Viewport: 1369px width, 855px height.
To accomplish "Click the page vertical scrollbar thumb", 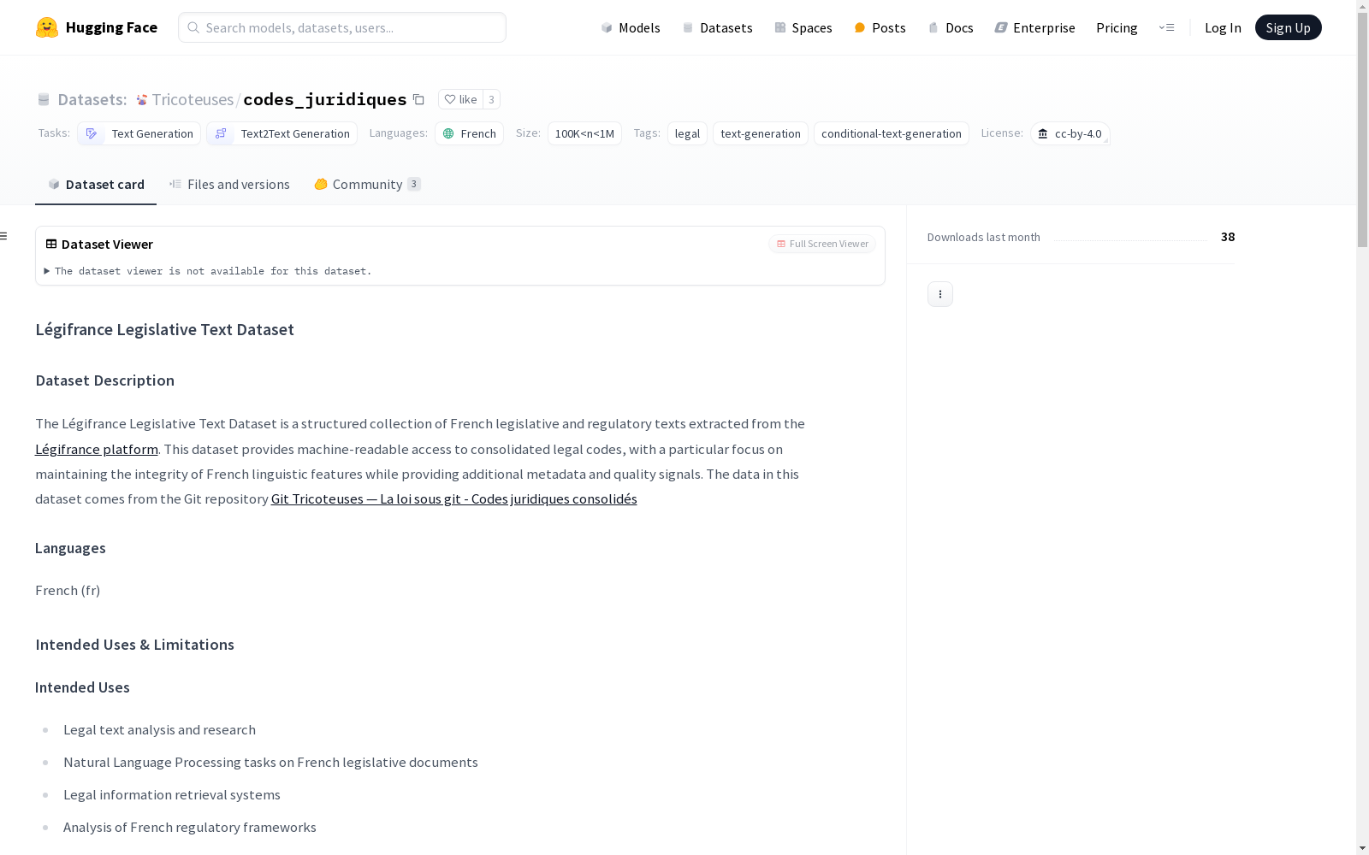I will pyautogui.click(x=1362, y=128).
